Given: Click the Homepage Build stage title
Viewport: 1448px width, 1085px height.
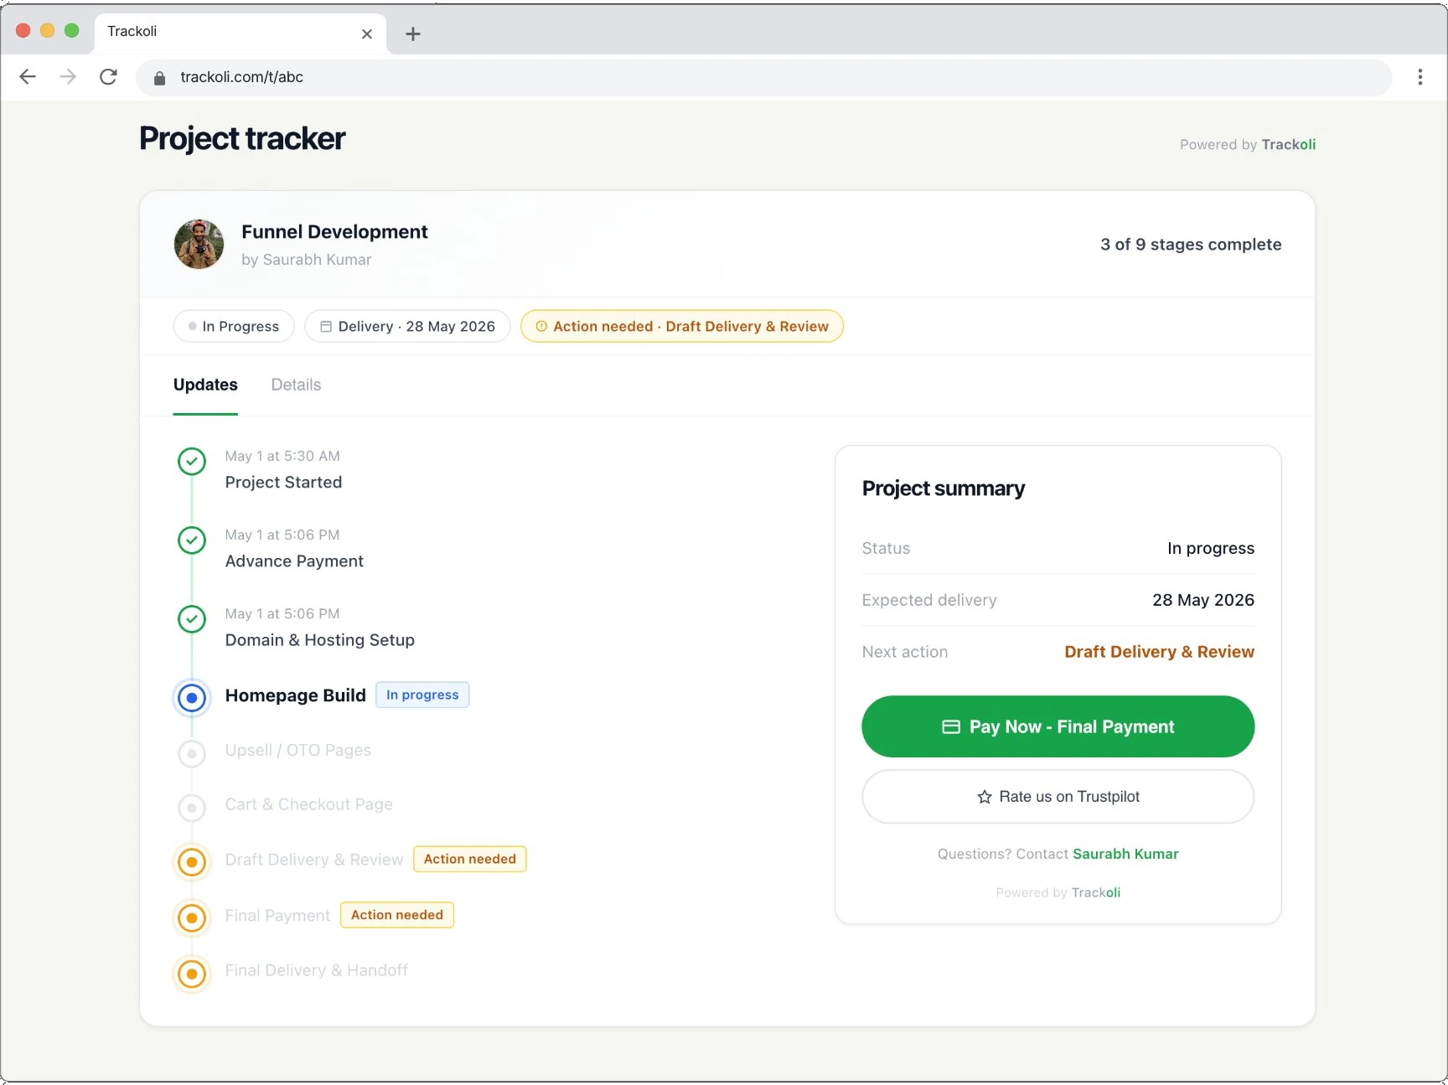Looking at the screenshot, I should [x=295, y=695].
